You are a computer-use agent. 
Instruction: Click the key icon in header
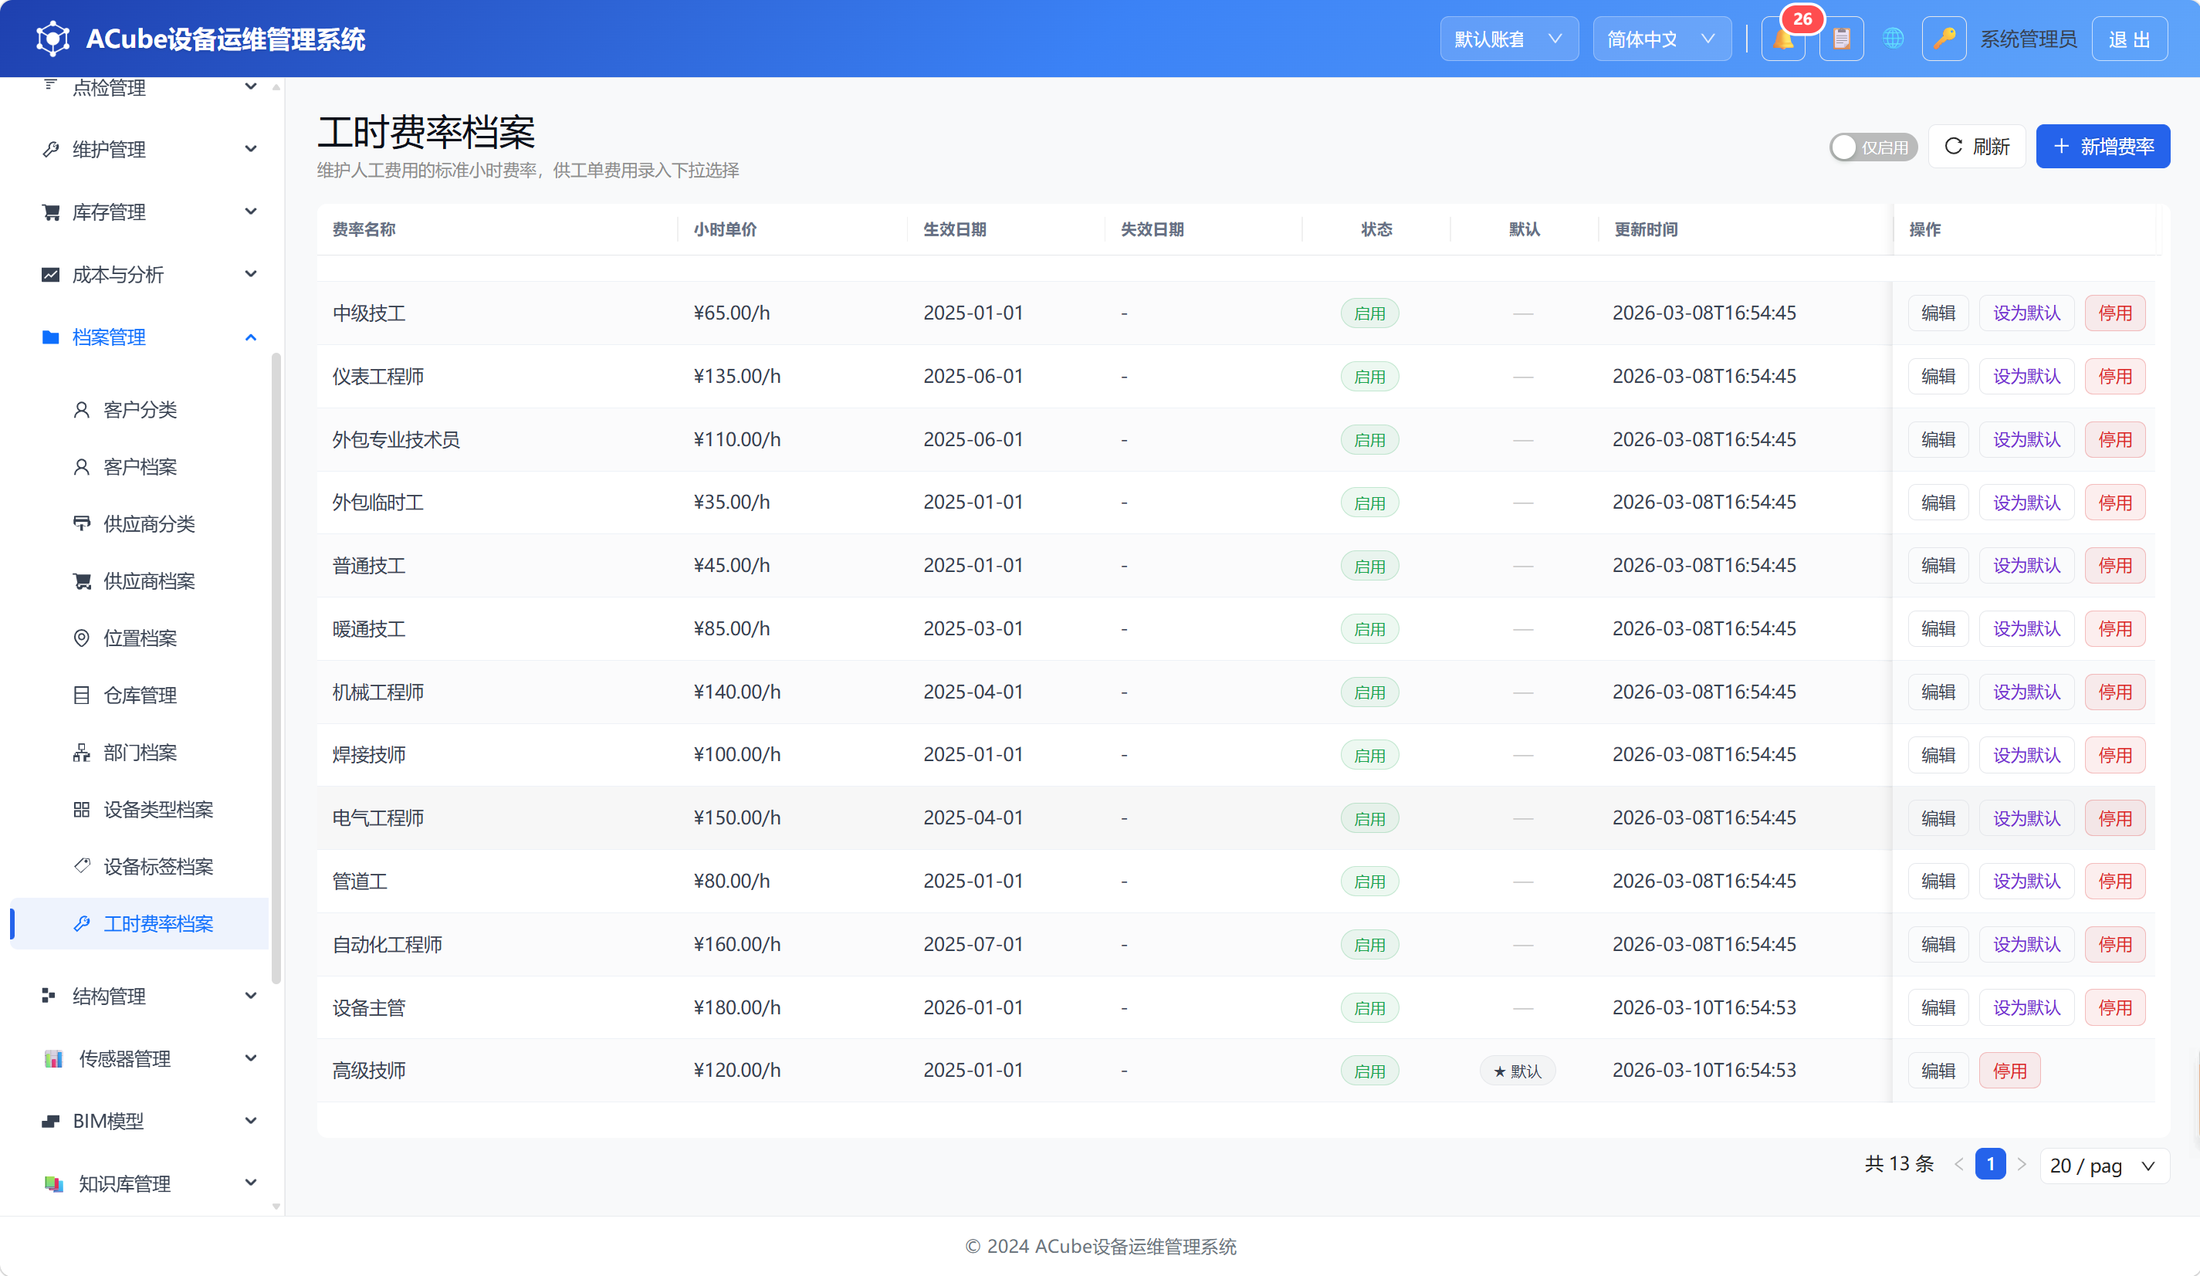pos(1944,39)
